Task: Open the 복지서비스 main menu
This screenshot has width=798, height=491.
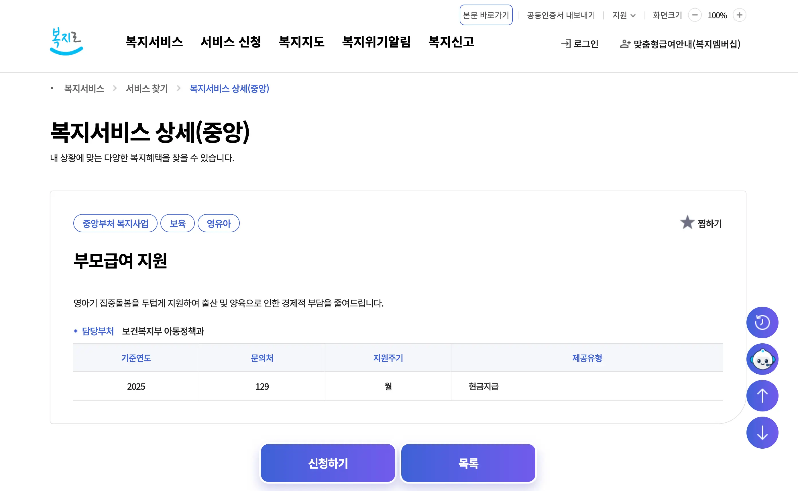Action: (154, 41)
